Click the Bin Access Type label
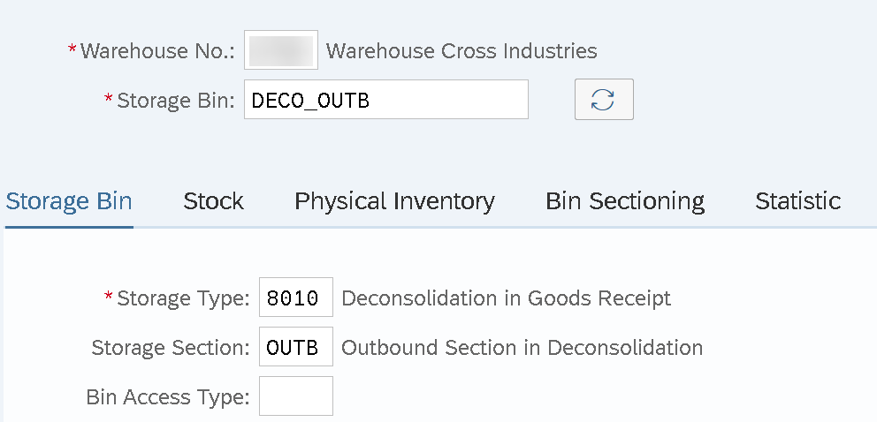The width and height of the screenshot is (877, 422). pos(168,397)
